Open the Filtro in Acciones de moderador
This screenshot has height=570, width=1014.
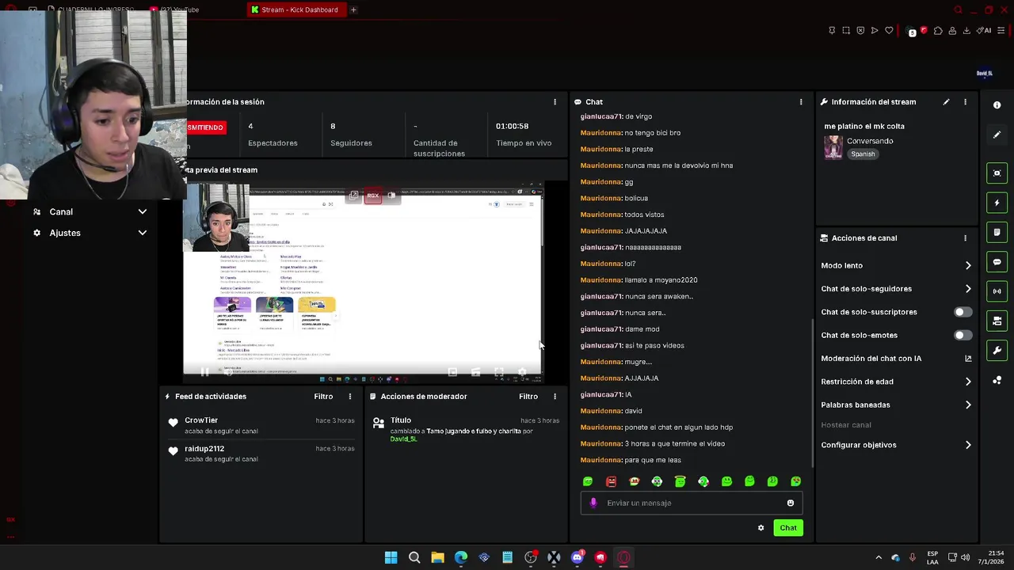[528, 397]
